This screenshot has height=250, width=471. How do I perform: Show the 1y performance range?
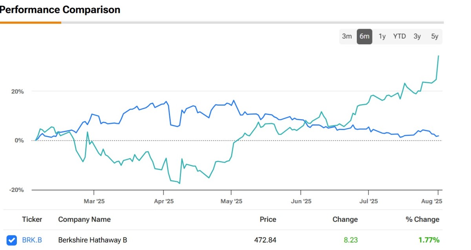pos(382,36)
